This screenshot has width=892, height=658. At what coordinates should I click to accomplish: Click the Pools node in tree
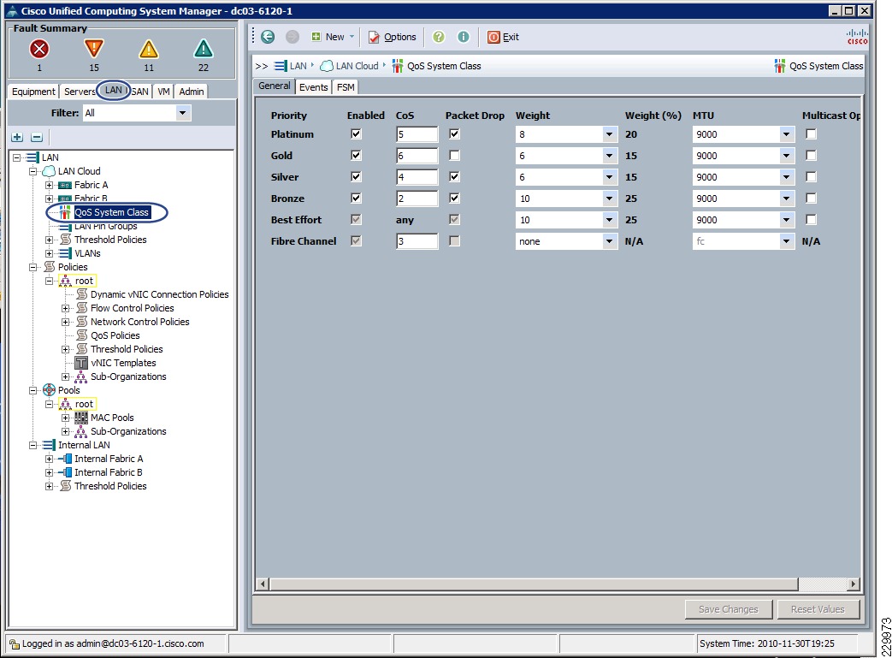click(x=68, y=390)
